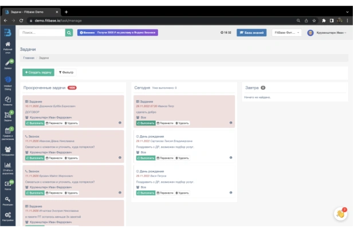This screenshot has height=232, width=353.
Task: Open График и расписание sidebar icon
Action: point(7,135)
